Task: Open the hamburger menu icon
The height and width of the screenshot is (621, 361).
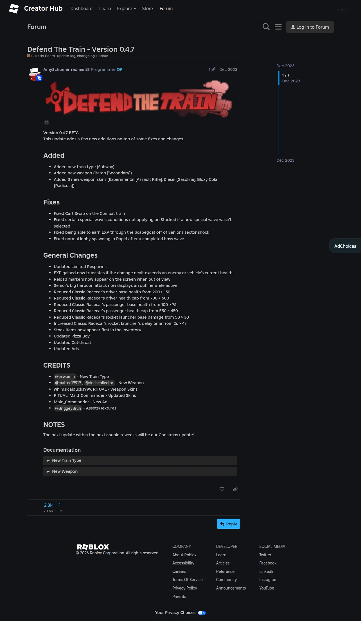Action: click(278, 27)
